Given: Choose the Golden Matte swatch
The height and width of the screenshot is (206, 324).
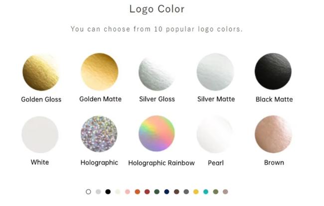Looking at the screenshot, I should click(100, 72).
